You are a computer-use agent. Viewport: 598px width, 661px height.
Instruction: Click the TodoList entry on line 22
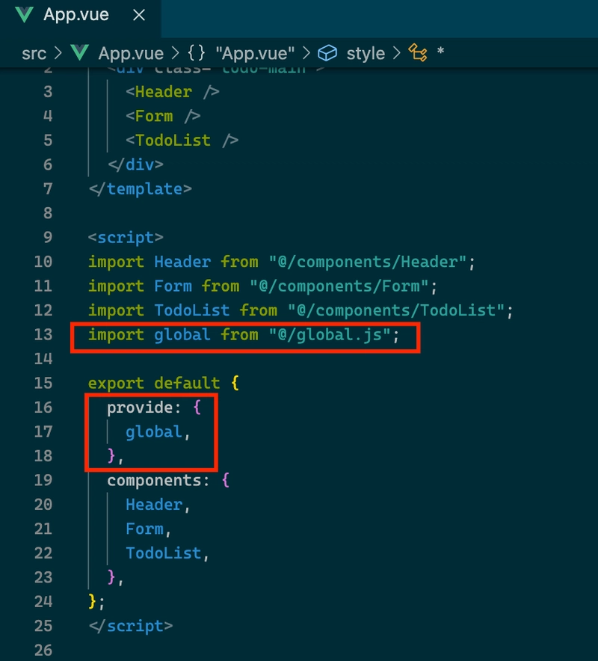tap(164, 553)
